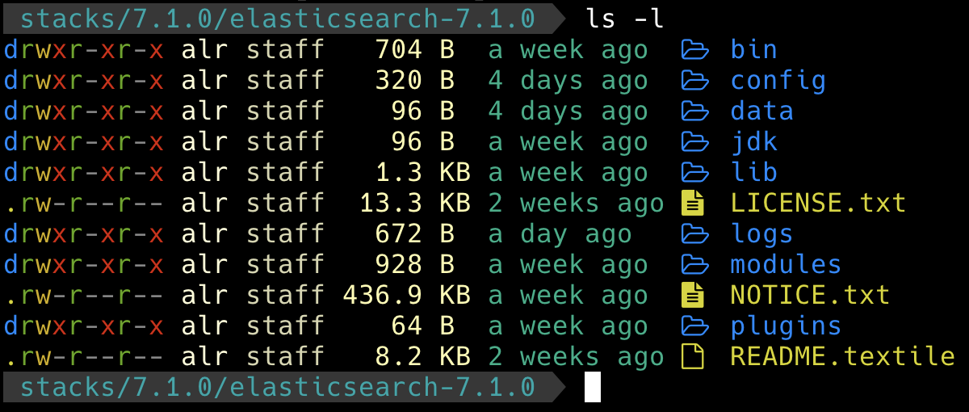Click the file icon next to LICENSE.txt
This screenshot has width=969, height=412.
click(x=693, y=204)
